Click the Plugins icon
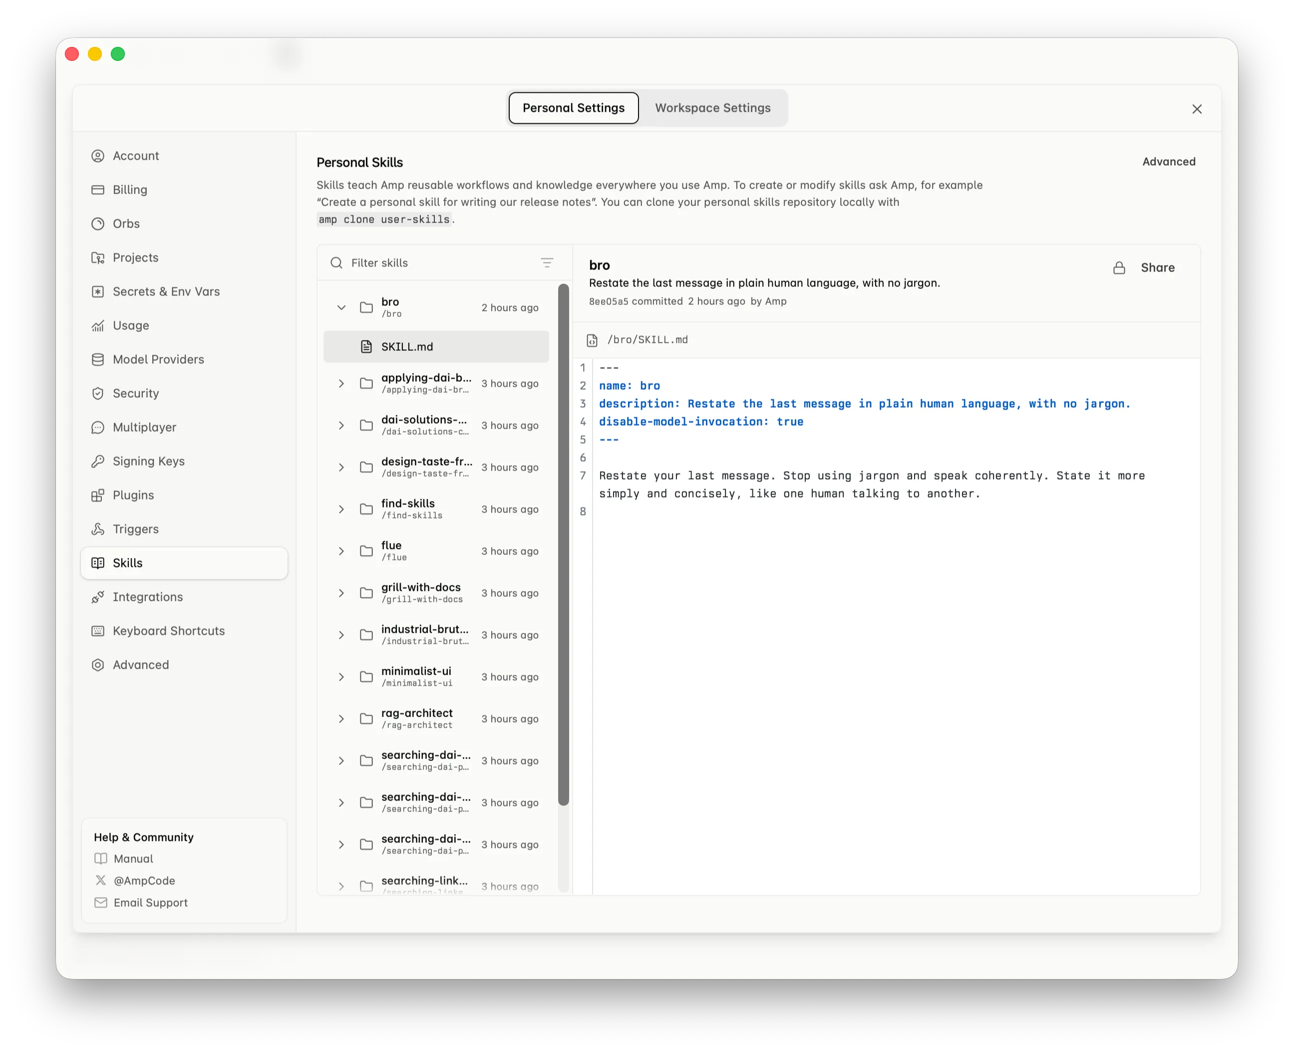This screenshot has height=1053, width=1294. point(98,496)
